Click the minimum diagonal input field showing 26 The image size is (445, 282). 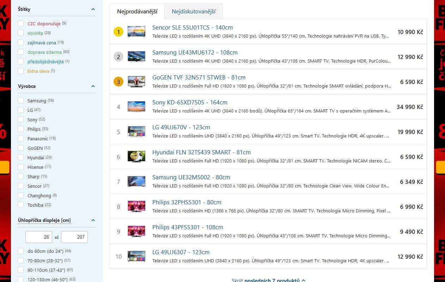click(39, 237)
